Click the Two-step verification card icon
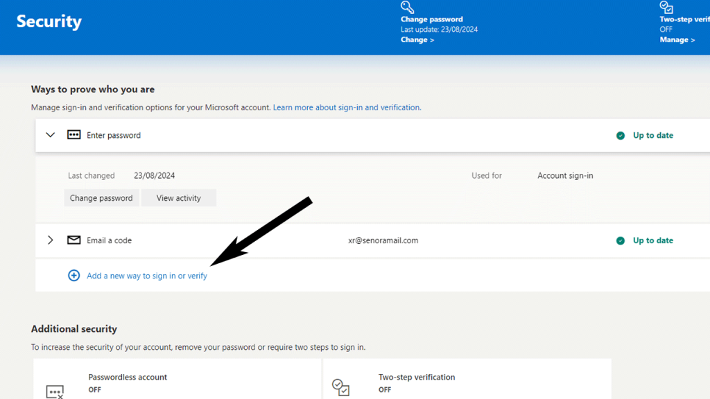 [340, 387]
